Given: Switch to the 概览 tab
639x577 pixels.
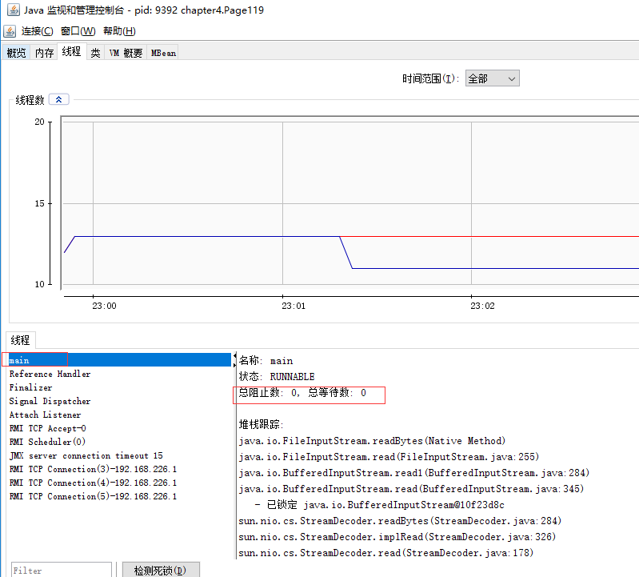Looking at the screenshot, I should (16, 53).
